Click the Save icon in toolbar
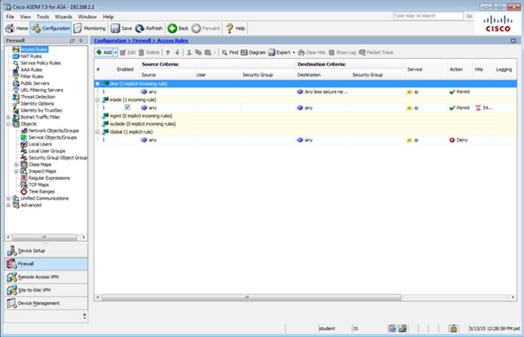 point(115,28)
